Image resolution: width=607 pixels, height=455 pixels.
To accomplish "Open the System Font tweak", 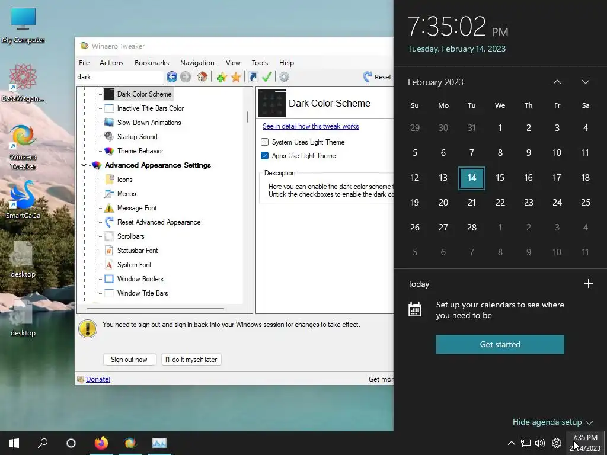I will coord(128,265).
